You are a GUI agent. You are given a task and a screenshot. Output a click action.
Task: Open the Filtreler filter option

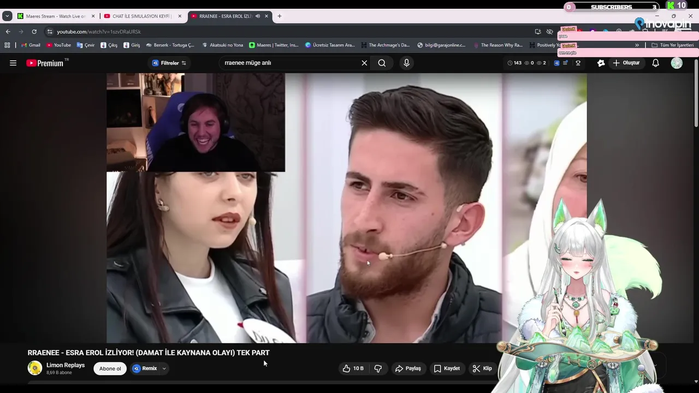[169, 63]
